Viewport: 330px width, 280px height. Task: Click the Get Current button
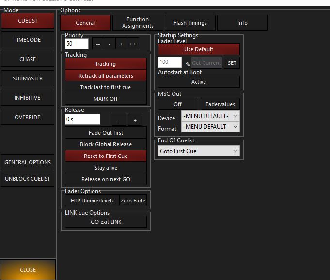[x=206, y=62]
